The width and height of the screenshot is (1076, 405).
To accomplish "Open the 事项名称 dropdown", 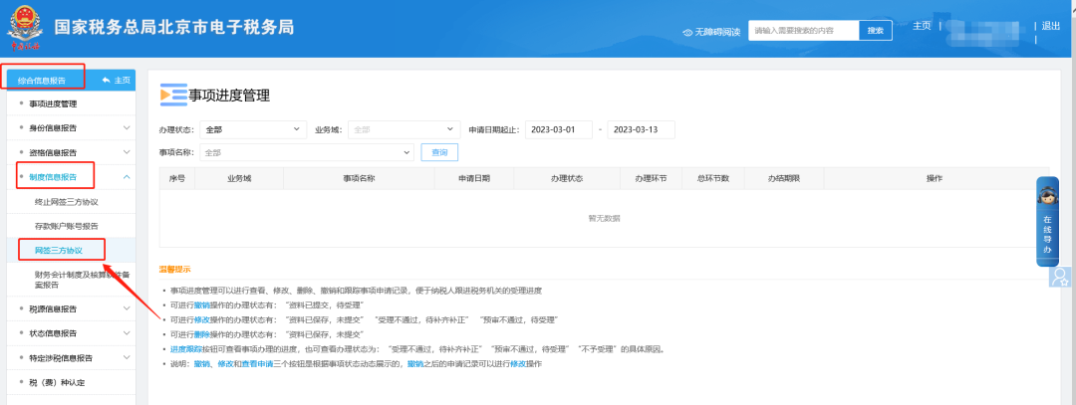I will coord(306,152).
